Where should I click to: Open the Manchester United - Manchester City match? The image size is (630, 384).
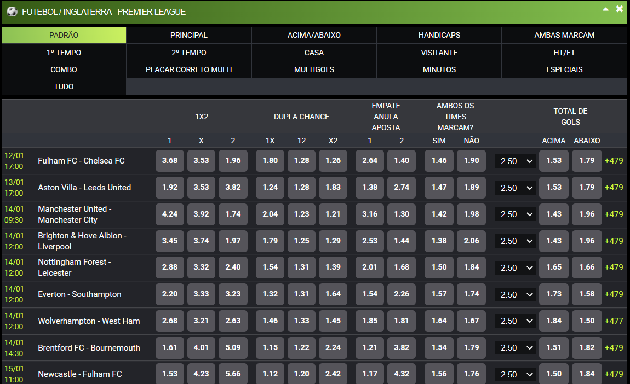(75, 214)
